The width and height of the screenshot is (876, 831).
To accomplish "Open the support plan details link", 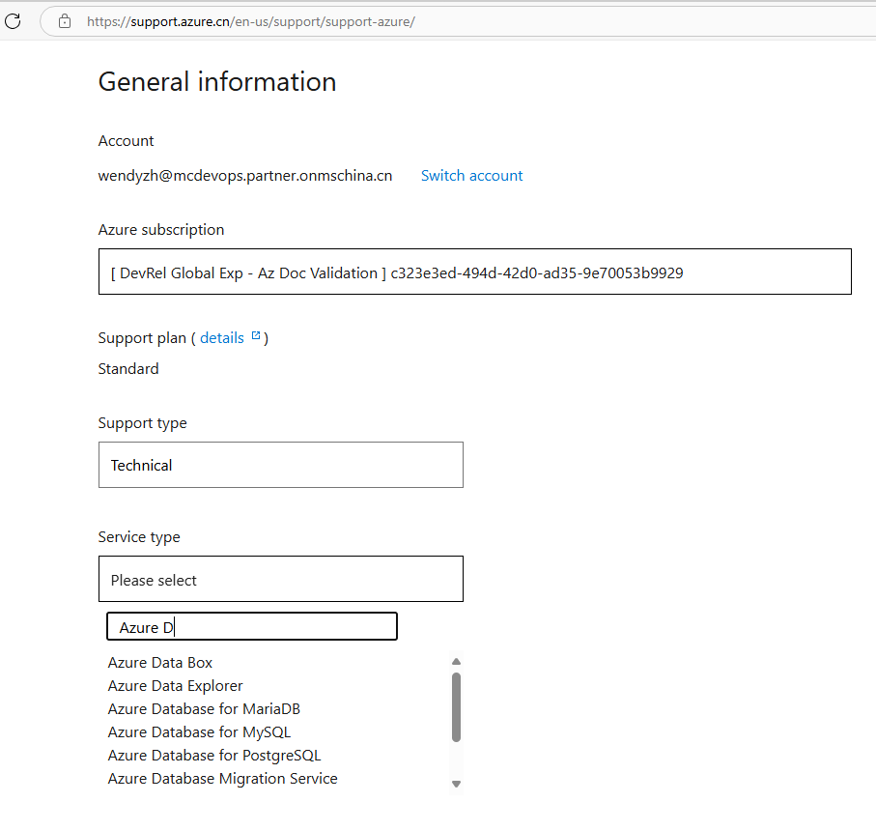I will 221,338.
